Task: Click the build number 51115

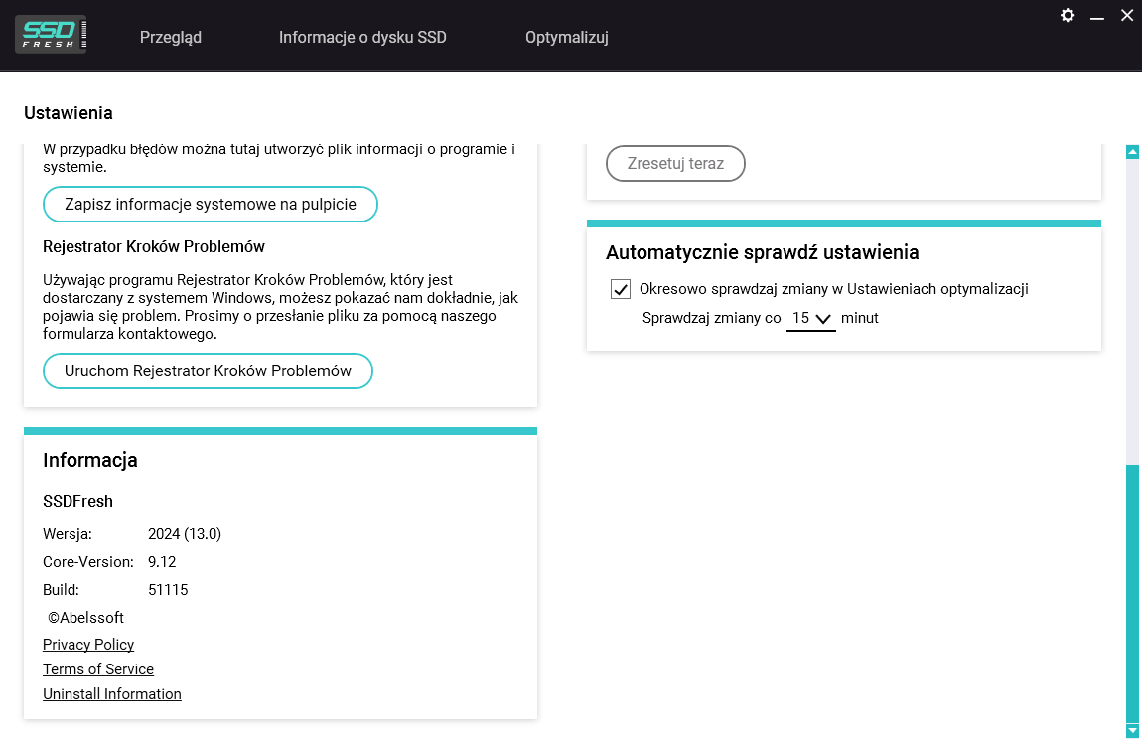Action: (x=168, y=590)
